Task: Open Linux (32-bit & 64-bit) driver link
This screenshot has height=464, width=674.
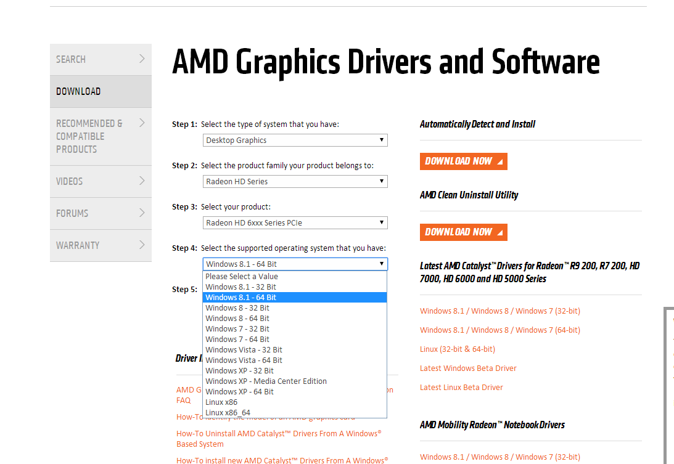Action: pos(458,349)
